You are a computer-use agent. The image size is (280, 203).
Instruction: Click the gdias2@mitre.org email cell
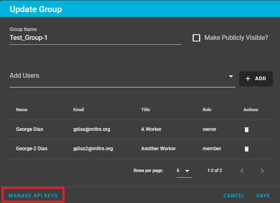pos(93,149)
